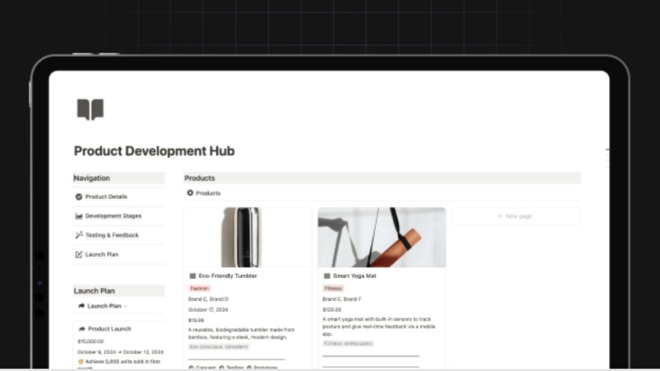
Task: Click the Fashion tag on the Tumbler card
Action: [x=199, y=288]
